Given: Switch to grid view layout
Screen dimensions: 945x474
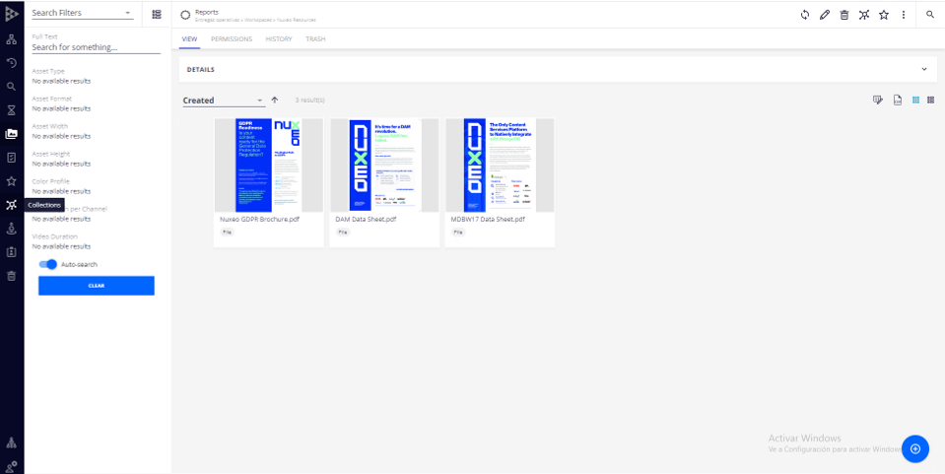Looking at the screenshot, I should (914, 100).
